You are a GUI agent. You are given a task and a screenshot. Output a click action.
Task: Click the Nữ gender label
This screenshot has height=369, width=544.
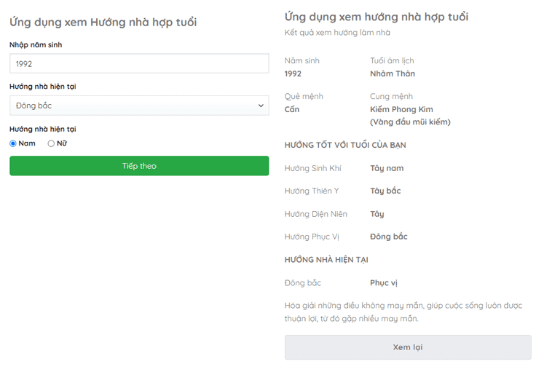pos(62,143)
